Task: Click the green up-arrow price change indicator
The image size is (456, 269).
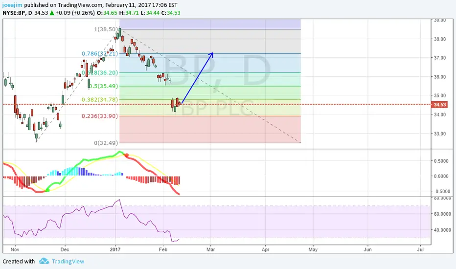Action: click(52, 13)
